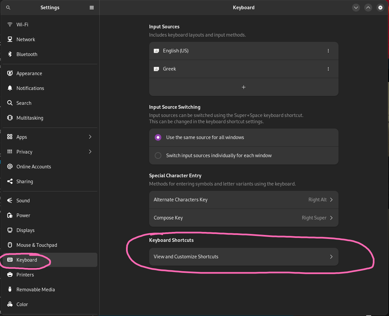Click the Notifications bell icon
This screenshot has height=316, width=389.
pyautogui.click(x=10, y=88)
